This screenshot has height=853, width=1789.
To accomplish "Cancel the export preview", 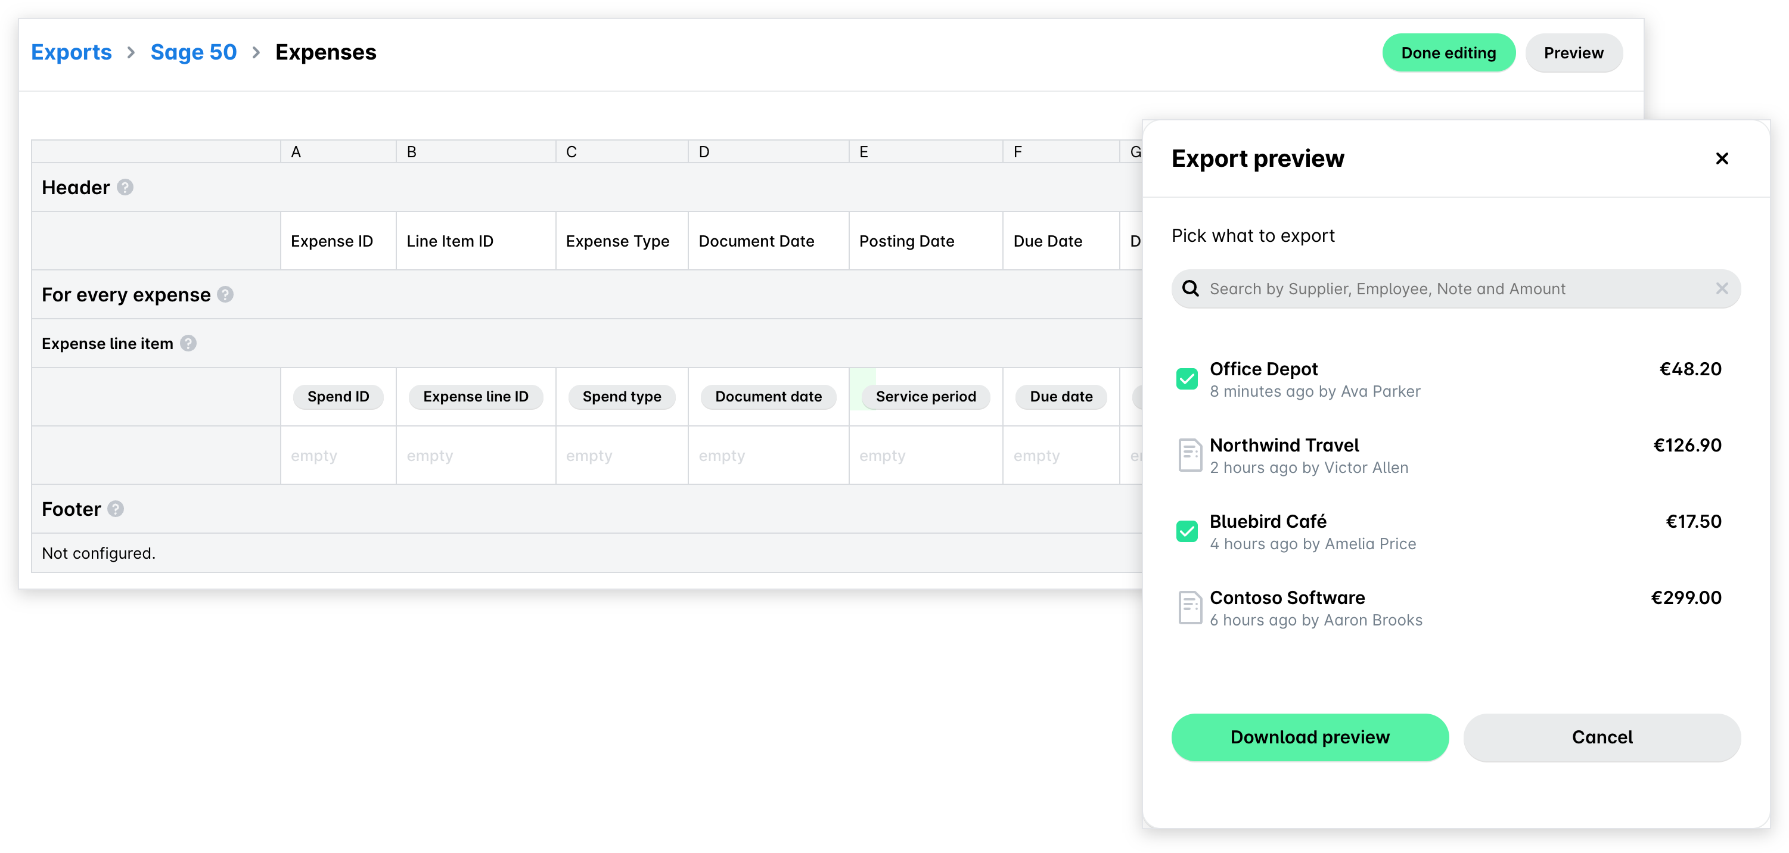I will (1602, 737).
